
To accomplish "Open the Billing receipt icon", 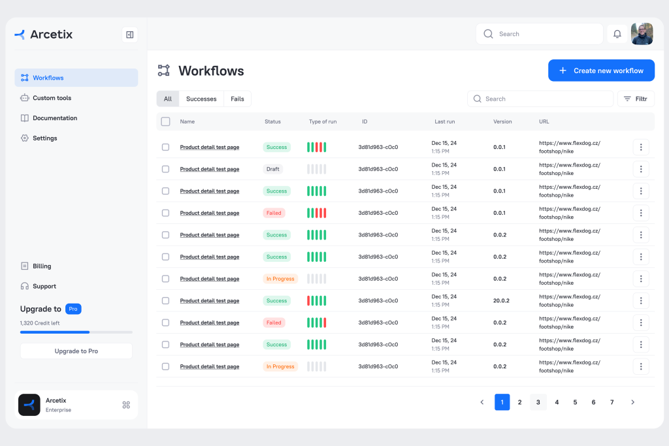I will pyautogui.click(x=25, y=266).
